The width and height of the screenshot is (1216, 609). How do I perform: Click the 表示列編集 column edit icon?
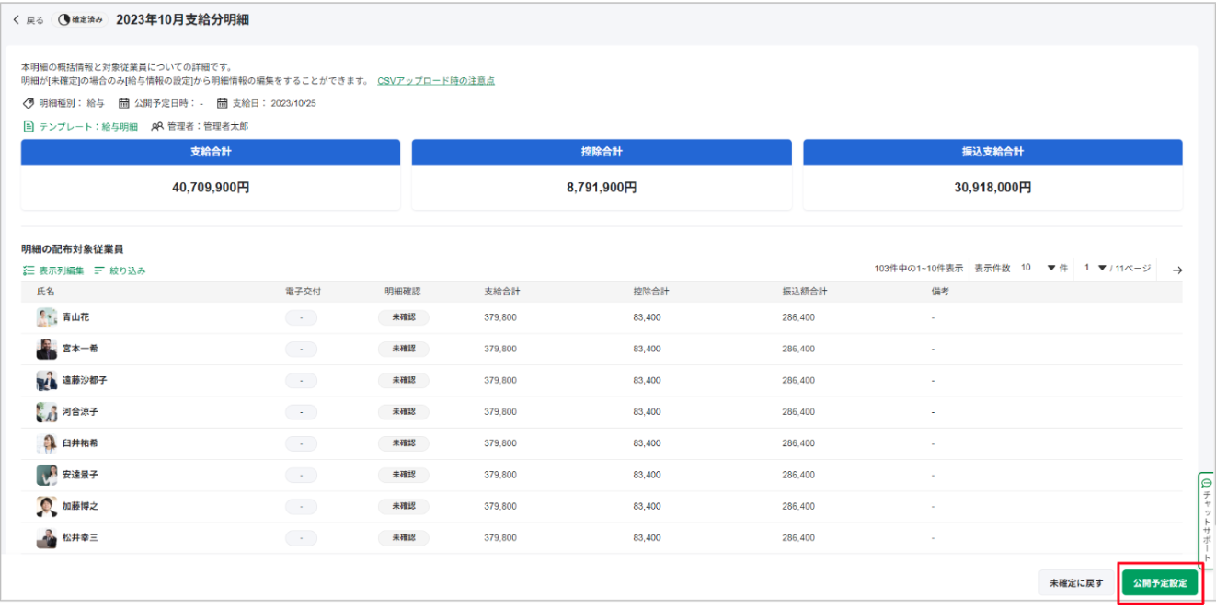(x=29, y=270)
